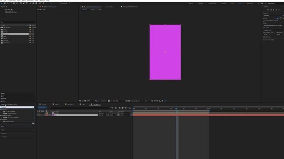Jump to first frame in Preview

(x=268, y=10)
